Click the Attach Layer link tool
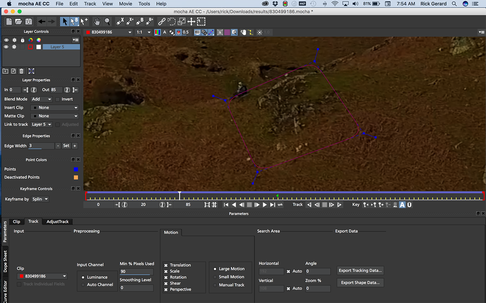The image size is (486, 303). point(162,22)
